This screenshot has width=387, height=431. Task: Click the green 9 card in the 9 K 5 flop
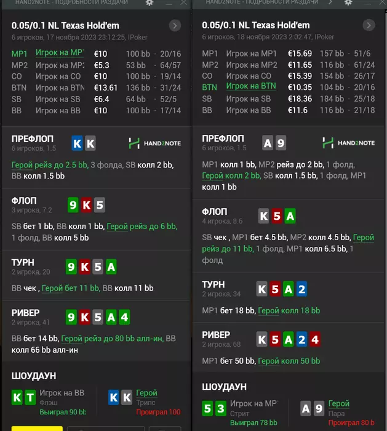coord(73,204)
